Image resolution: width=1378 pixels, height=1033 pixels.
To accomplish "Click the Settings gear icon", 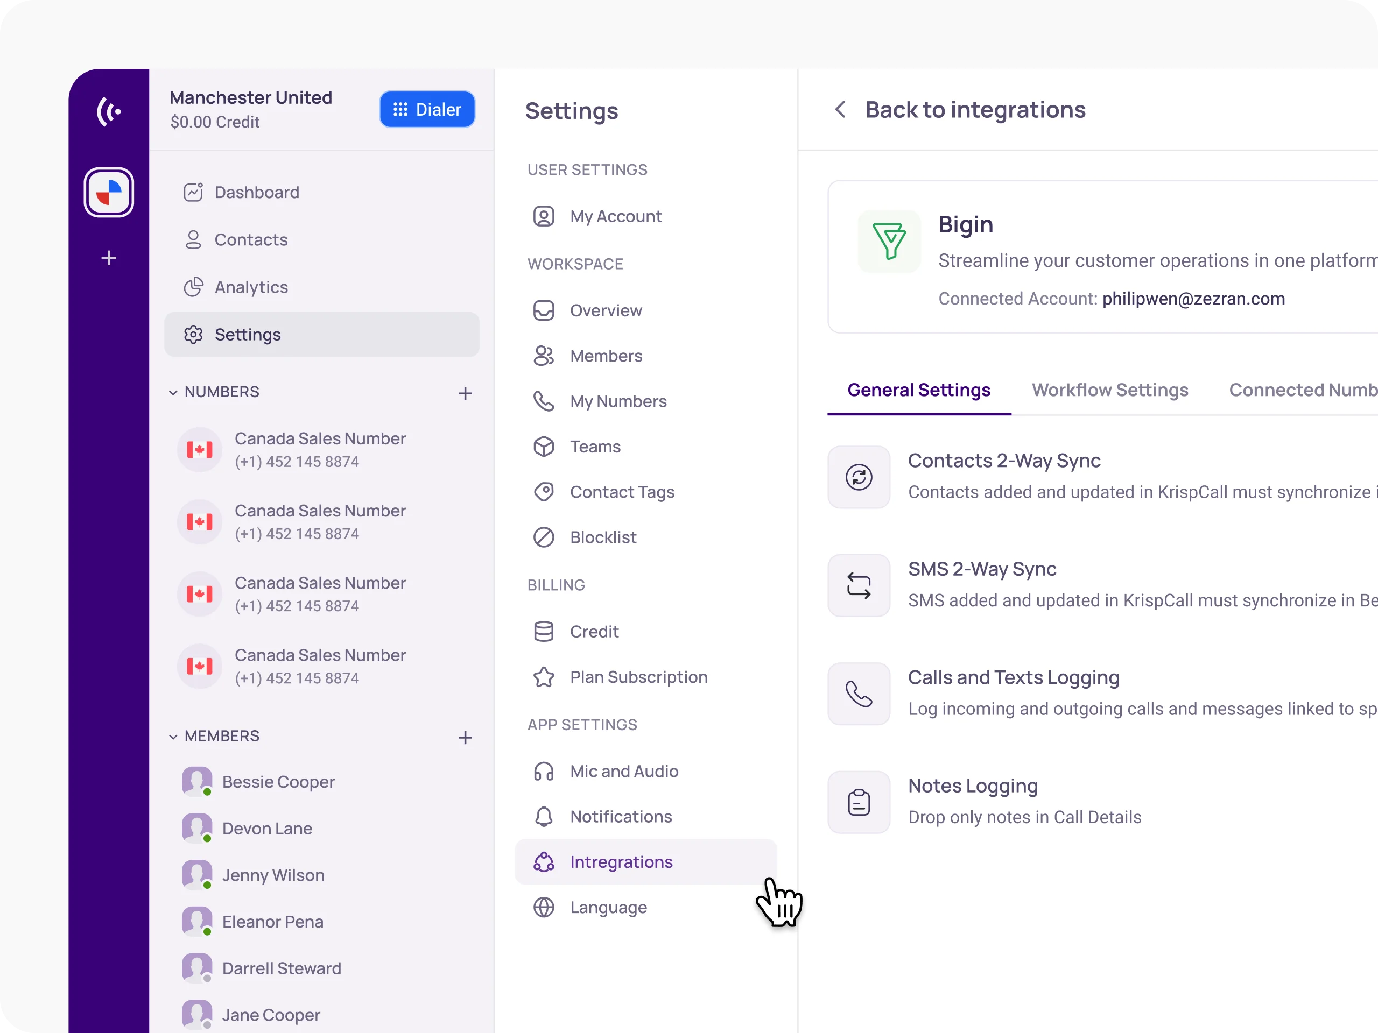I will click(193, 334).
